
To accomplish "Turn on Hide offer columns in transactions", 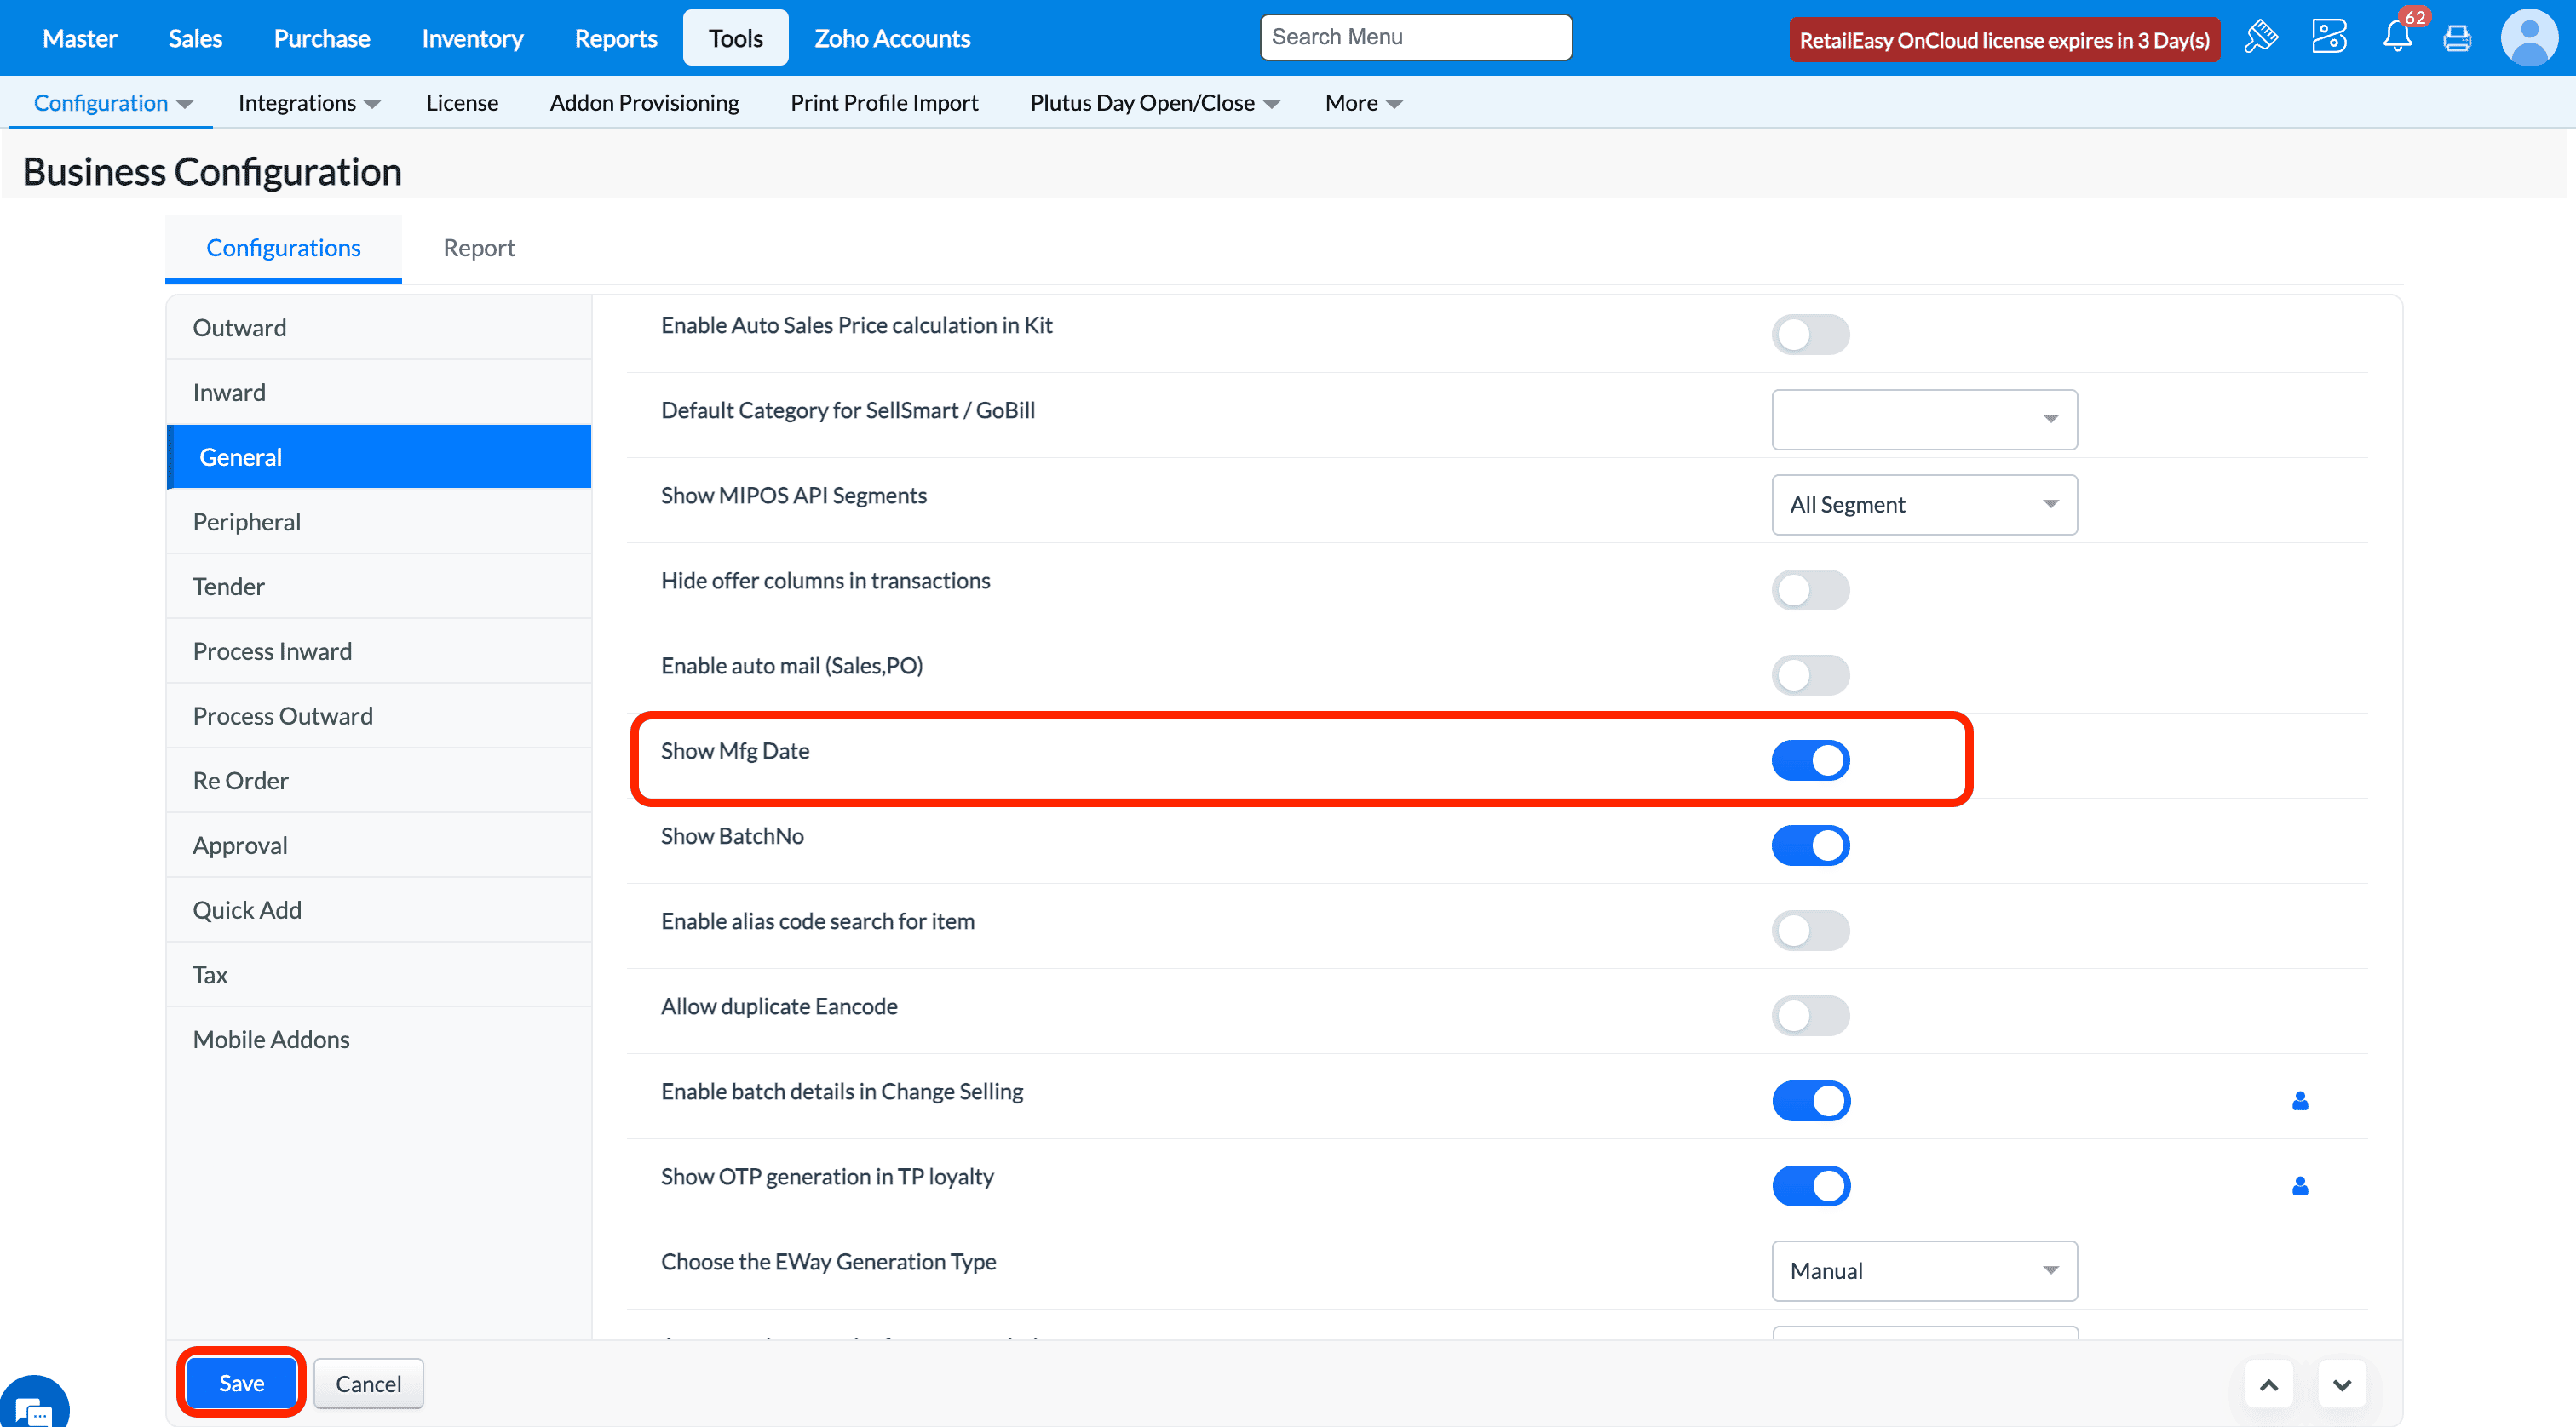I will (x=1810, y=591).
